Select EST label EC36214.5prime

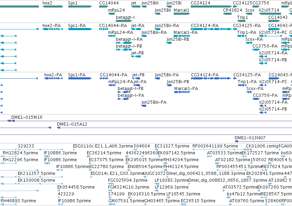click(104, 153)
